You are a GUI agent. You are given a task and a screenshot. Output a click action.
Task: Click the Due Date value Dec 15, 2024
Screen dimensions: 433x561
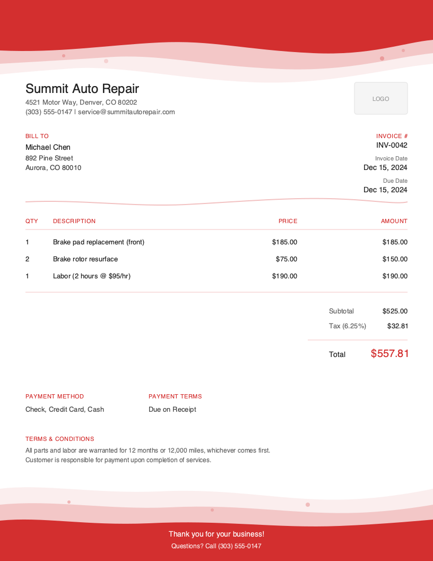(x=385, y=190)
